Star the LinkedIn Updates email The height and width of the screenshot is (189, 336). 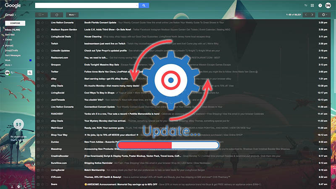(x=42, y=51)
